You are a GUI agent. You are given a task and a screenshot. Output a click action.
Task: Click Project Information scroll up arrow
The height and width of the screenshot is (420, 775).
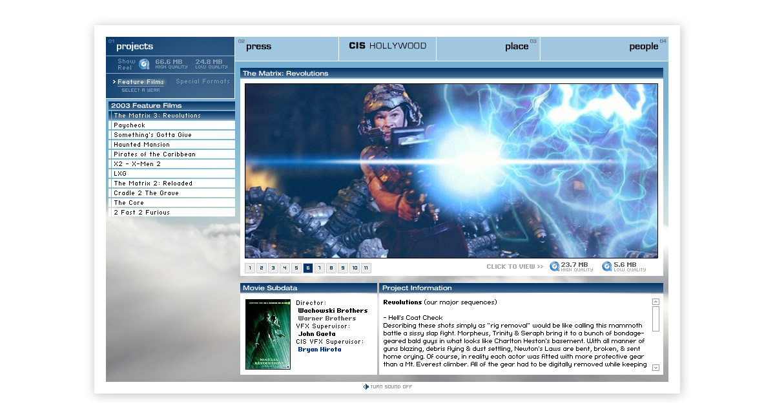656,302
